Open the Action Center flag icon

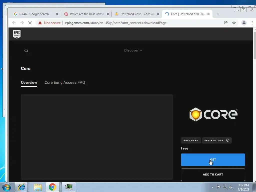pyautogui.click(x=218, y=187)
